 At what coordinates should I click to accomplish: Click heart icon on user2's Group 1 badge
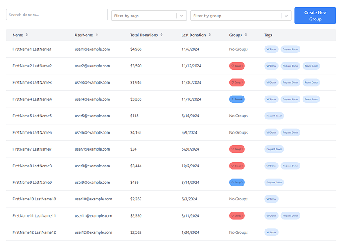tap(232, 66)
